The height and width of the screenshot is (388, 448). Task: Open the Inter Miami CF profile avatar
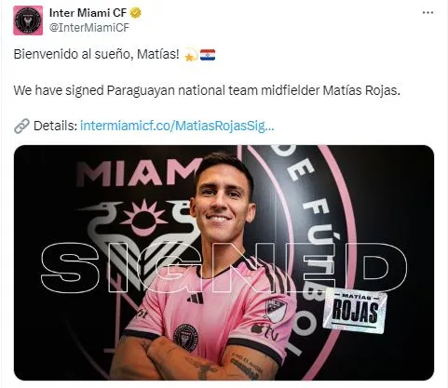(x=28, y=20)
